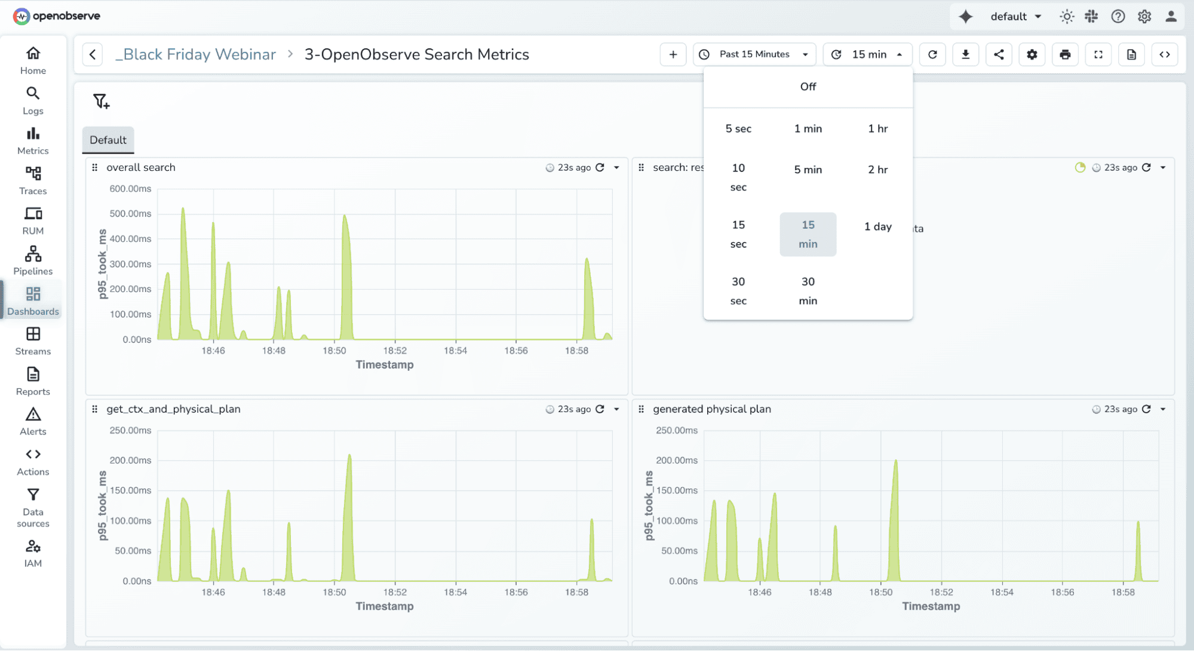The height and width of the screenshot is (651, 1194).
Task: Go back using the breadcrumb _Black Friday Webinar link
Action: (x=195, y=54)
